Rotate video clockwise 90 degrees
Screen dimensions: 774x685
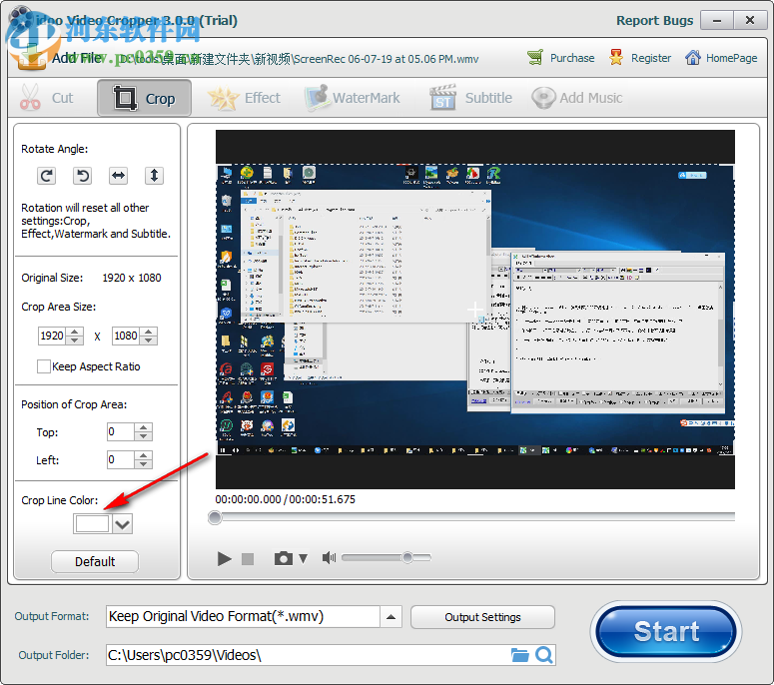click(46, 176)
